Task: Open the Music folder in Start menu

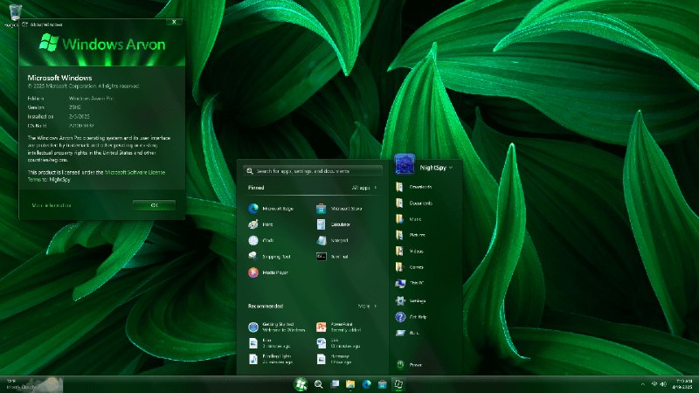Action: pos(408,219)
